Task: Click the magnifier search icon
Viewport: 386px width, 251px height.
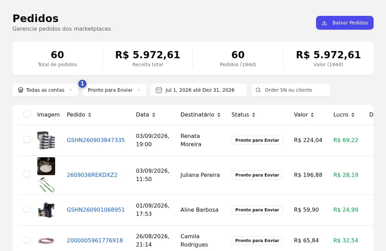Action: coord(258,90)
